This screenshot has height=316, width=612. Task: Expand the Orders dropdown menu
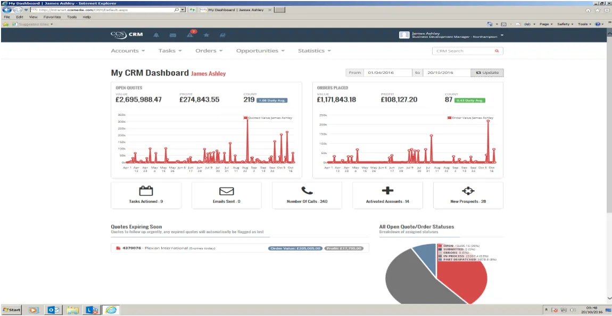(x=209, y=50)
